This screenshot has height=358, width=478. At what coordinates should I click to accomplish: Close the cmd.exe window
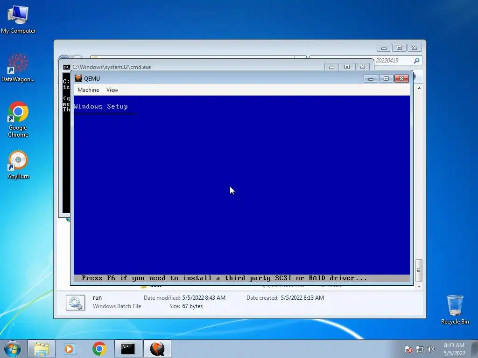(x=362, y=67)
